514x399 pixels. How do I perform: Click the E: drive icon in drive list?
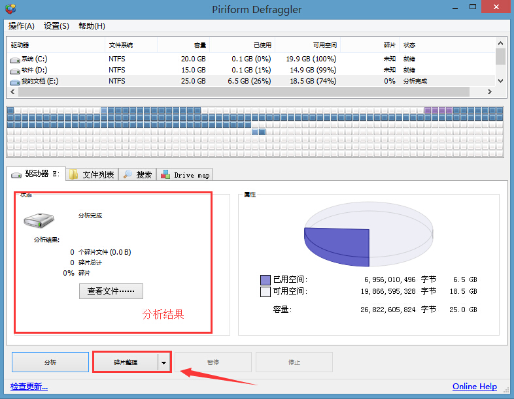15,82
